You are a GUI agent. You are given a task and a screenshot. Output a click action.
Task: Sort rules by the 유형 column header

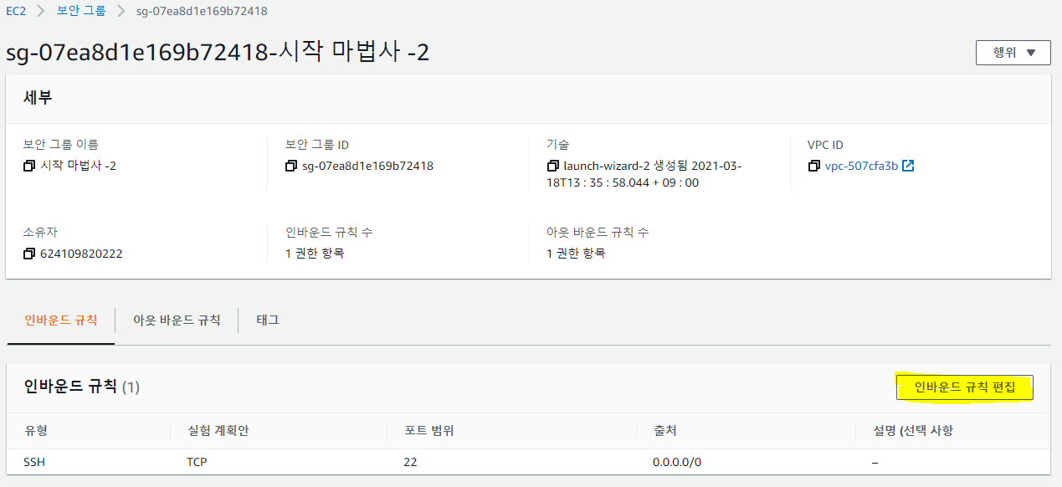click(x=38, y=431)
